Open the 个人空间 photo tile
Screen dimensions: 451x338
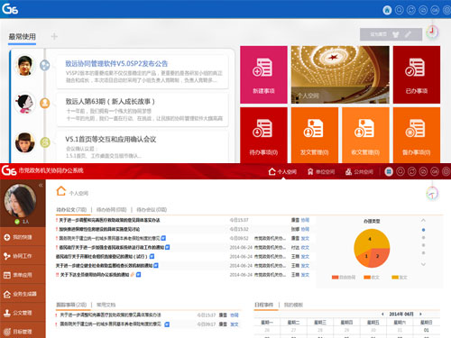340,75
